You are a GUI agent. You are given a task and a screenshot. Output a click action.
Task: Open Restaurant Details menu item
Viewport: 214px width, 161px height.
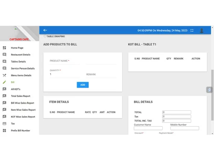(21, 55)
